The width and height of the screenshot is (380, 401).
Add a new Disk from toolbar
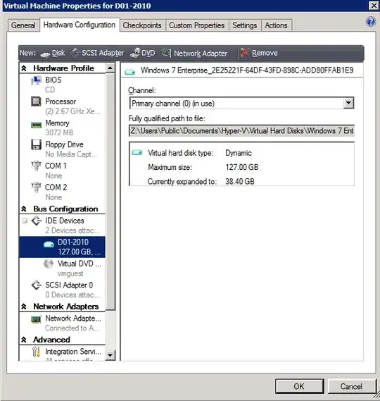(53, 53)
